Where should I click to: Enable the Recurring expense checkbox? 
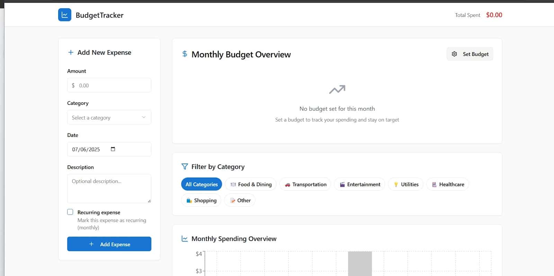point(70,212)
